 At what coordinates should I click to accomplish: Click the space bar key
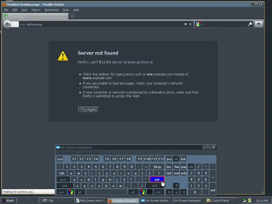107,192
